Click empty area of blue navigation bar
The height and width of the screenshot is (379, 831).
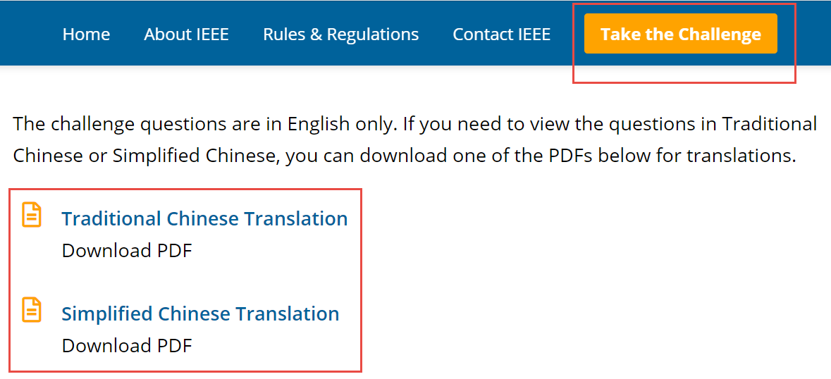pyautogui.click(x=811, y=34)
